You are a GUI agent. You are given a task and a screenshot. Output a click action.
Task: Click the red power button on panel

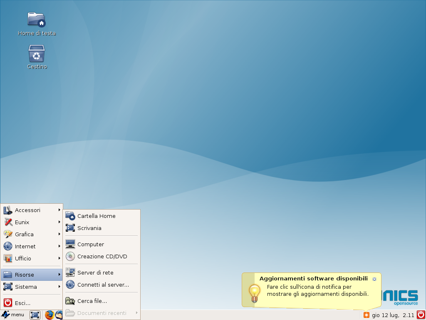point(421,315)
